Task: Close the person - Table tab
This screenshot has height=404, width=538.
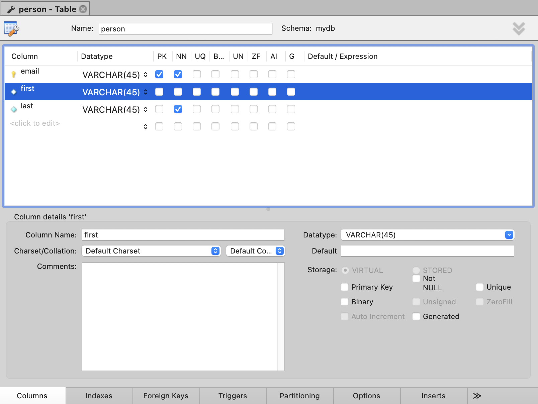Action: [x=83, y=9]
